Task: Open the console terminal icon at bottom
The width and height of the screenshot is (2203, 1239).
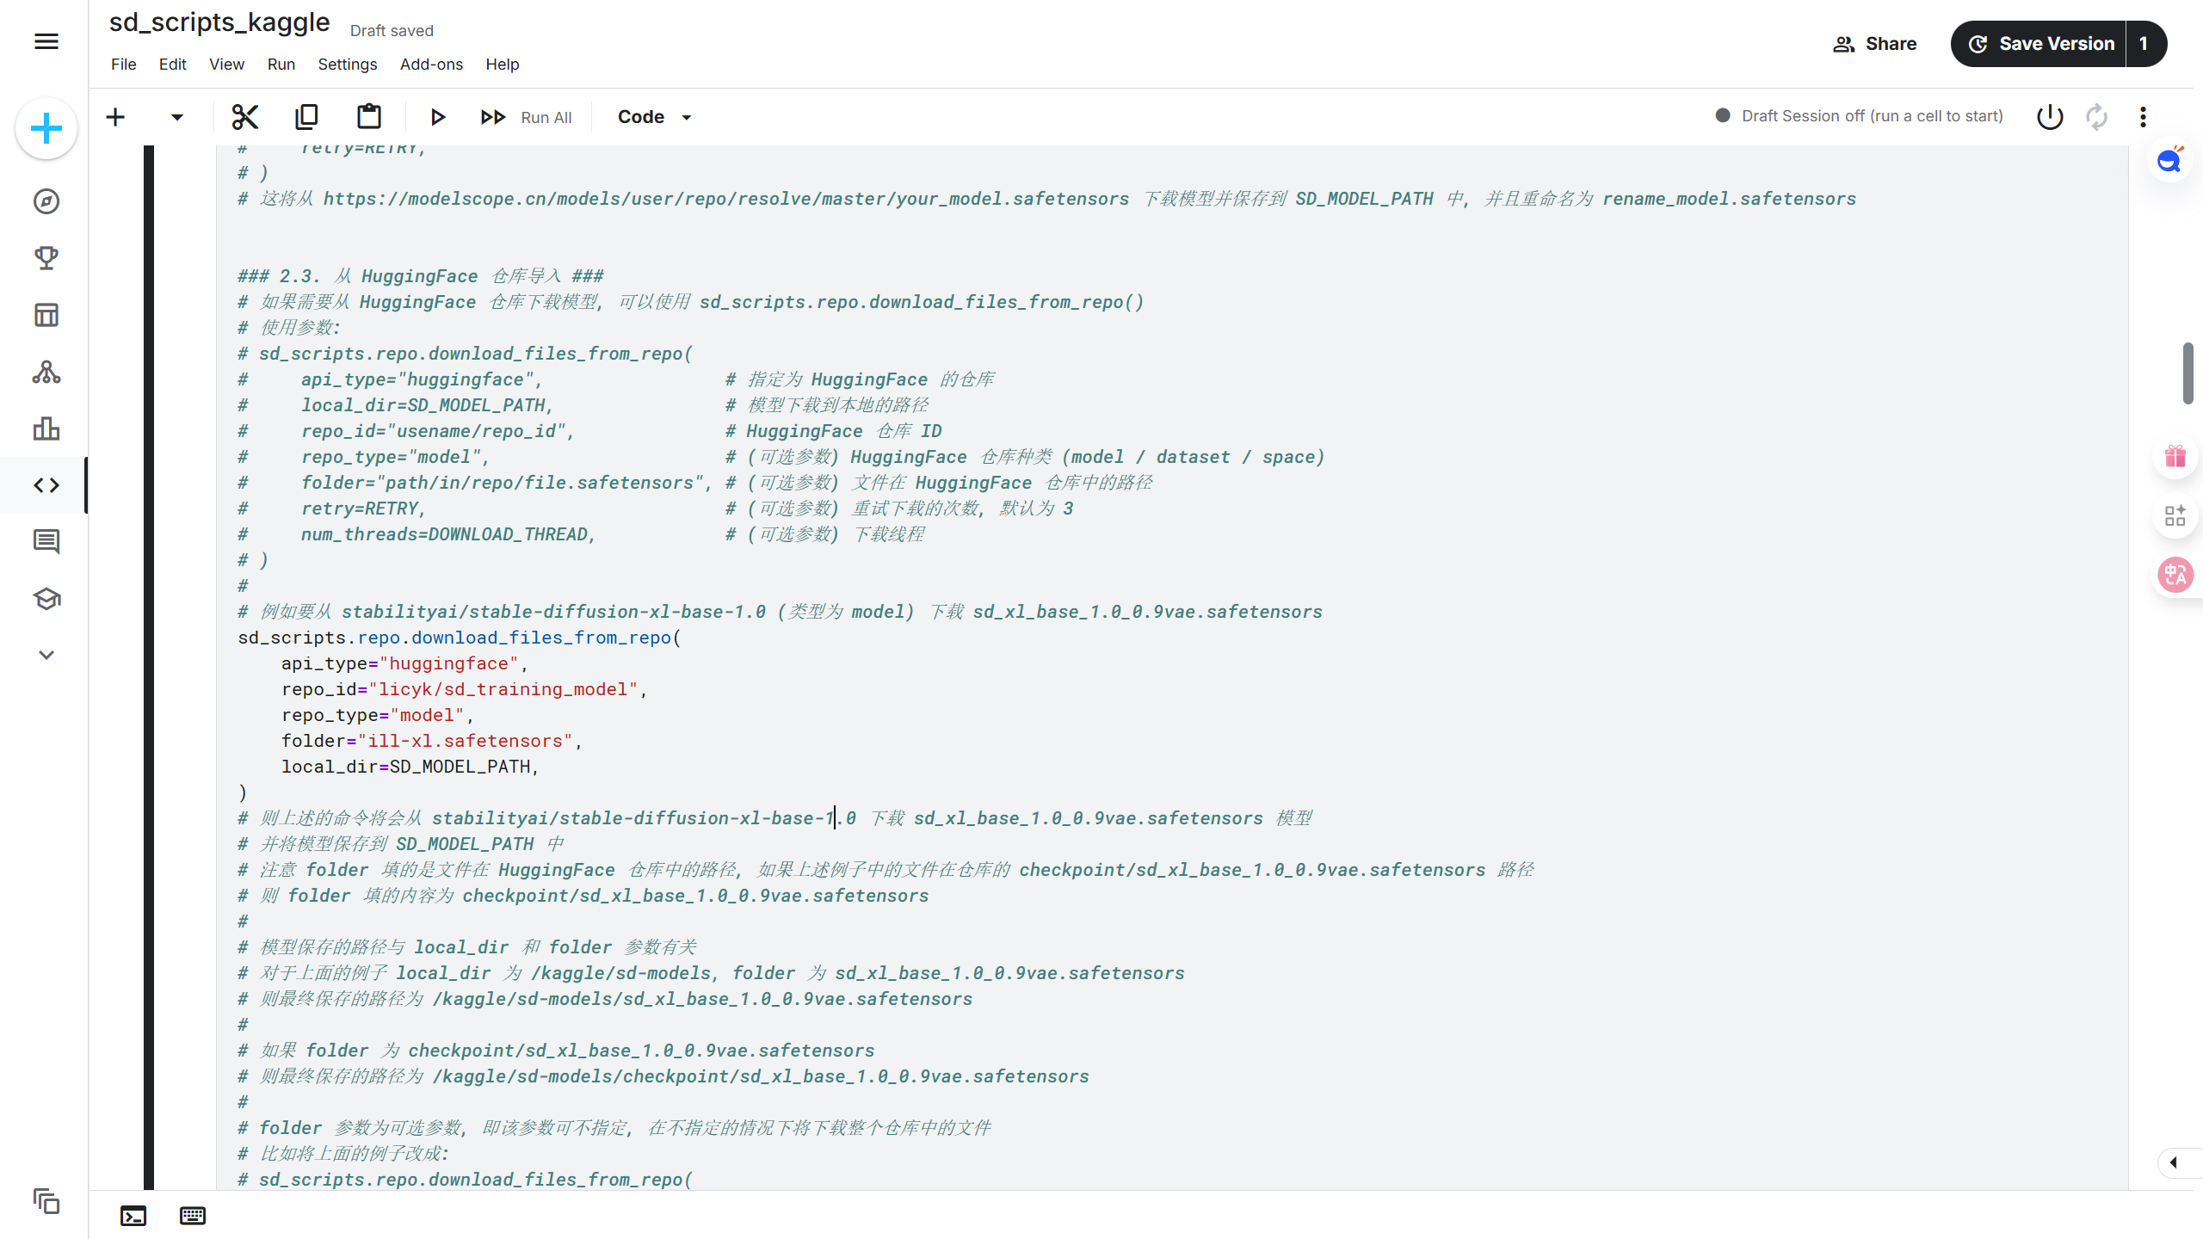Action: tap(133, 1216)
